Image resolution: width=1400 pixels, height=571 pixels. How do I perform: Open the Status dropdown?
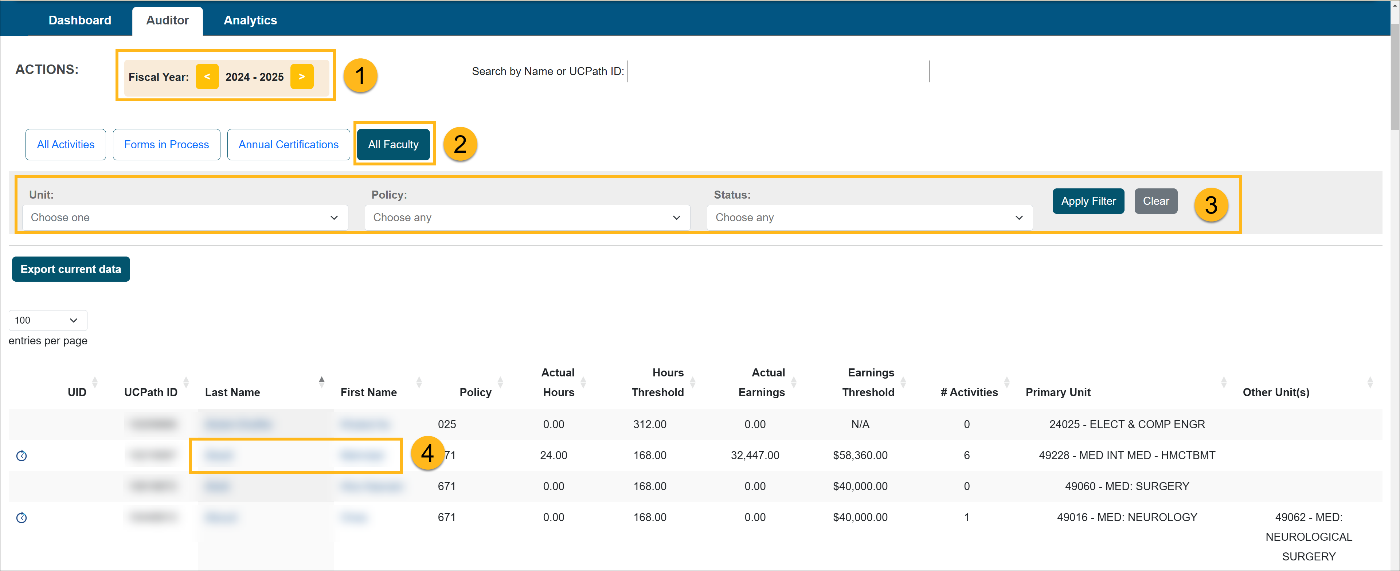(869, 217)
